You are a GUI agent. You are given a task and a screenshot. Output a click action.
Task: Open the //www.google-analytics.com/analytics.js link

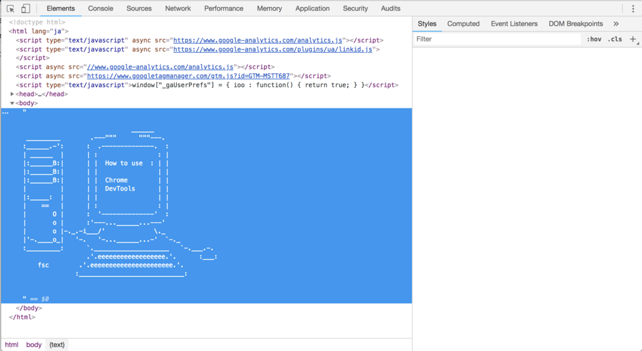coord(160,66)
